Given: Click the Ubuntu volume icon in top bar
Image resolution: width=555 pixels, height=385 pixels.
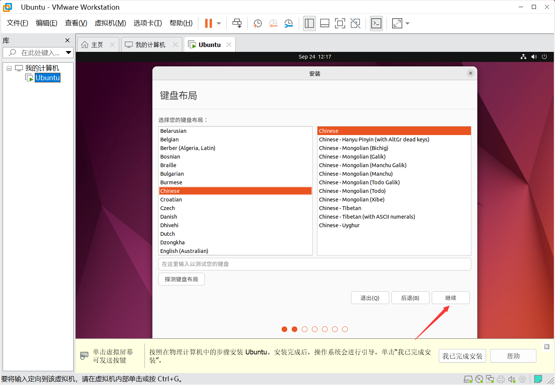Looking at the screenshot, I should tap(534, 57).
